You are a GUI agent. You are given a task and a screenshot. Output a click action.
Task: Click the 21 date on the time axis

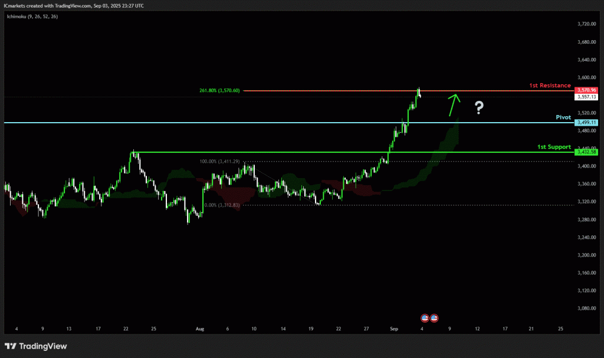tap(531, 329)
